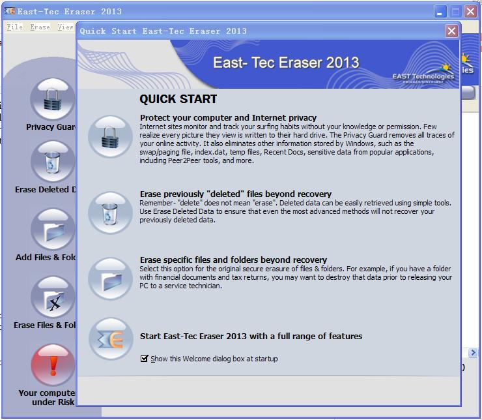Click the folder icon in the Quick Start dialog
Image resolution: width=482 pixels, height=420 pixels.
[110, 278]
